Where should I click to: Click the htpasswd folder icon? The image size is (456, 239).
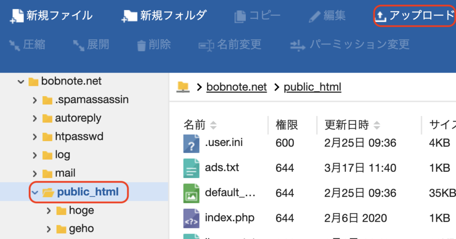(47, 137)
